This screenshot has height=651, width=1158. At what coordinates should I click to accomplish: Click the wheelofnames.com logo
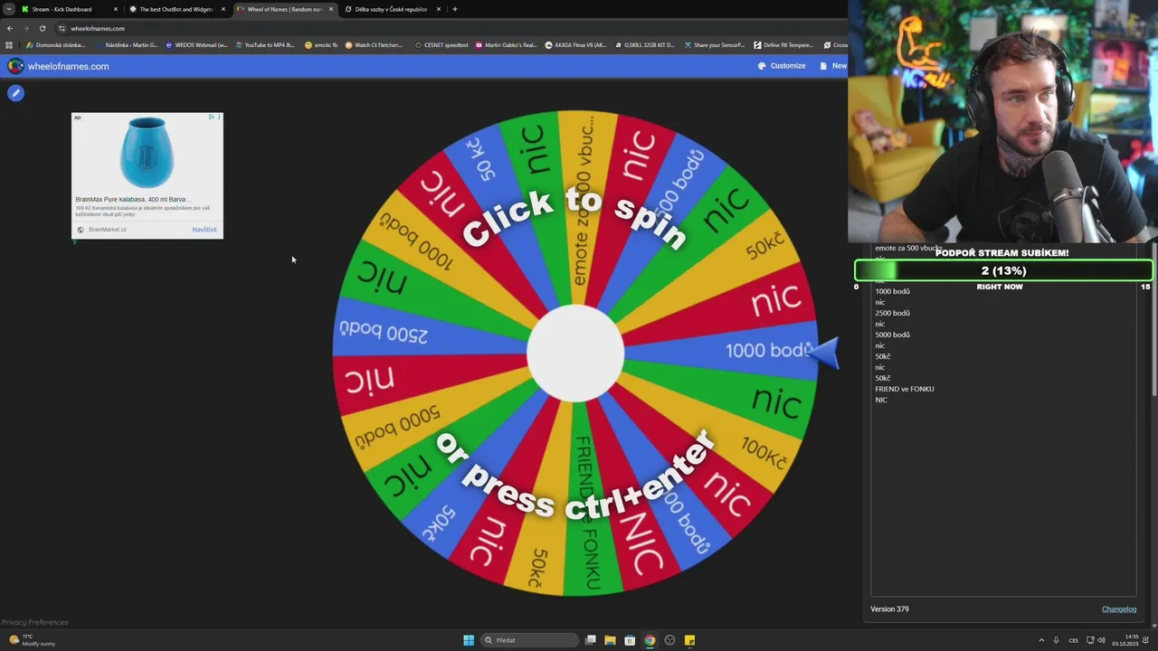pyautogui.click(x=58, y=66)
